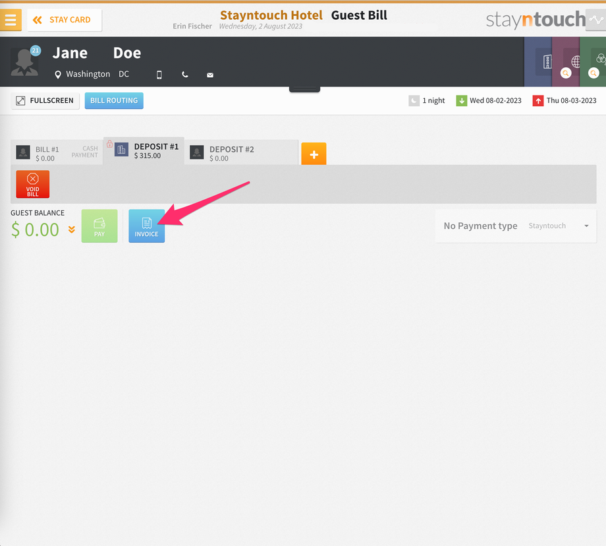Click the telephone handset icon
This screenshot has height=546, width=606.
(x=185, y=75)
